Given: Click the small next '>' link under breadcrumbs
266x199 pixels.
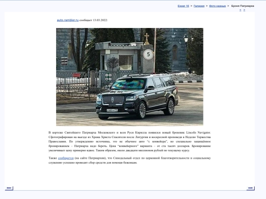Looking at the screenshot, I should point(244,10).
